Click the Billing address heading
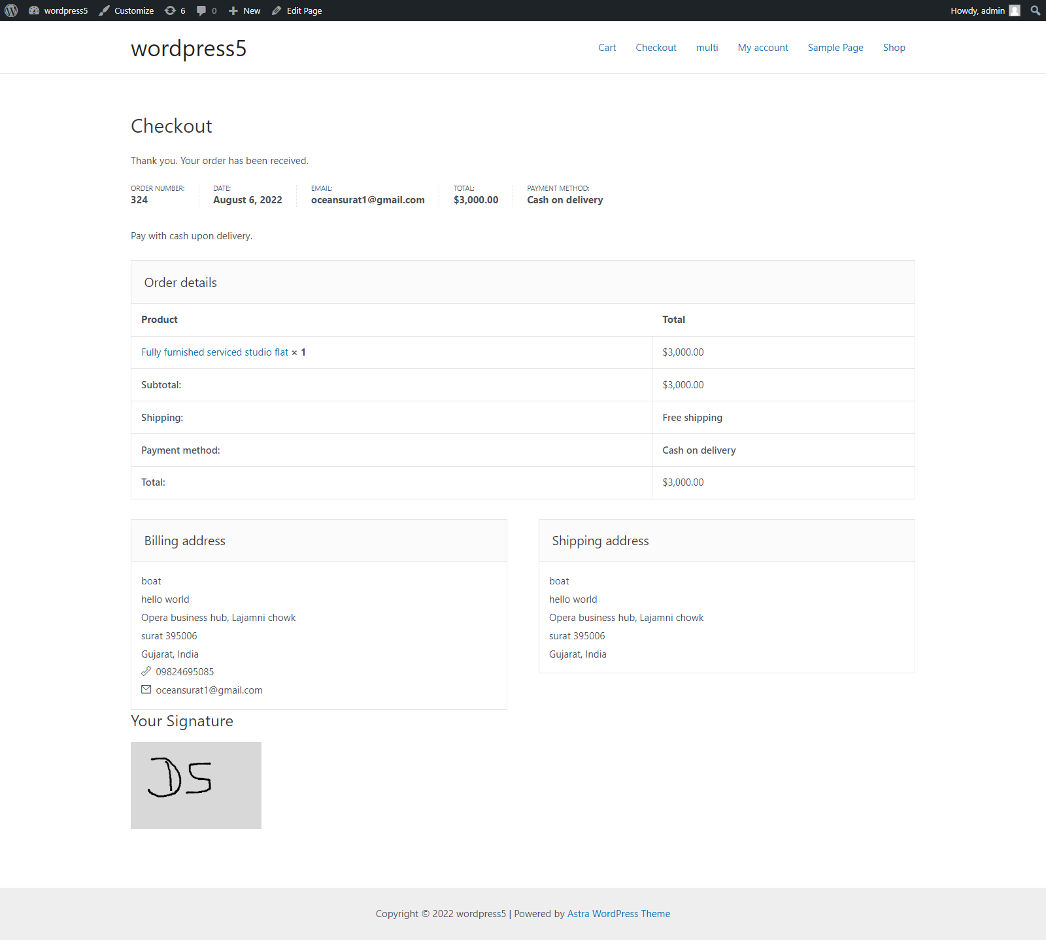Screen dimensions: 1046x940 pyautogui.click(x=185, y=541)
